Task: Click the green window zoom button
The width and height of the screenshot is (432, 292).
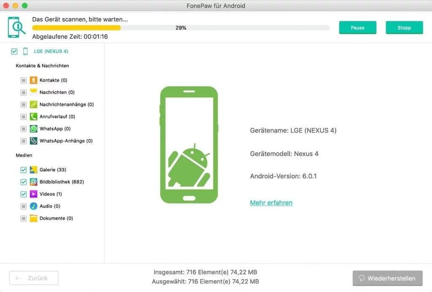Action: tap(25, 5)
